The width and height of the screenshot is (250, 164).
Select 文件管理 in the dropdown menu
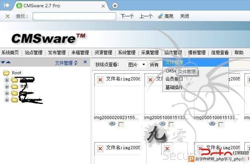(195, 63)
